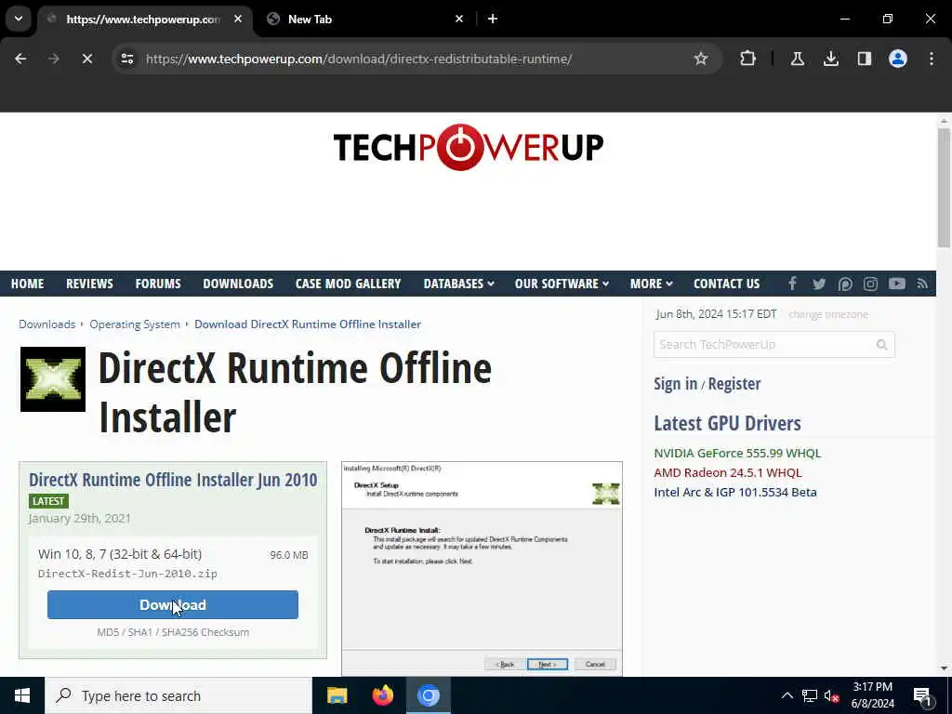Screen dimensions: 952x714
Task: Open TechPowerUp Facebook icon
Action: click(792, 284)
